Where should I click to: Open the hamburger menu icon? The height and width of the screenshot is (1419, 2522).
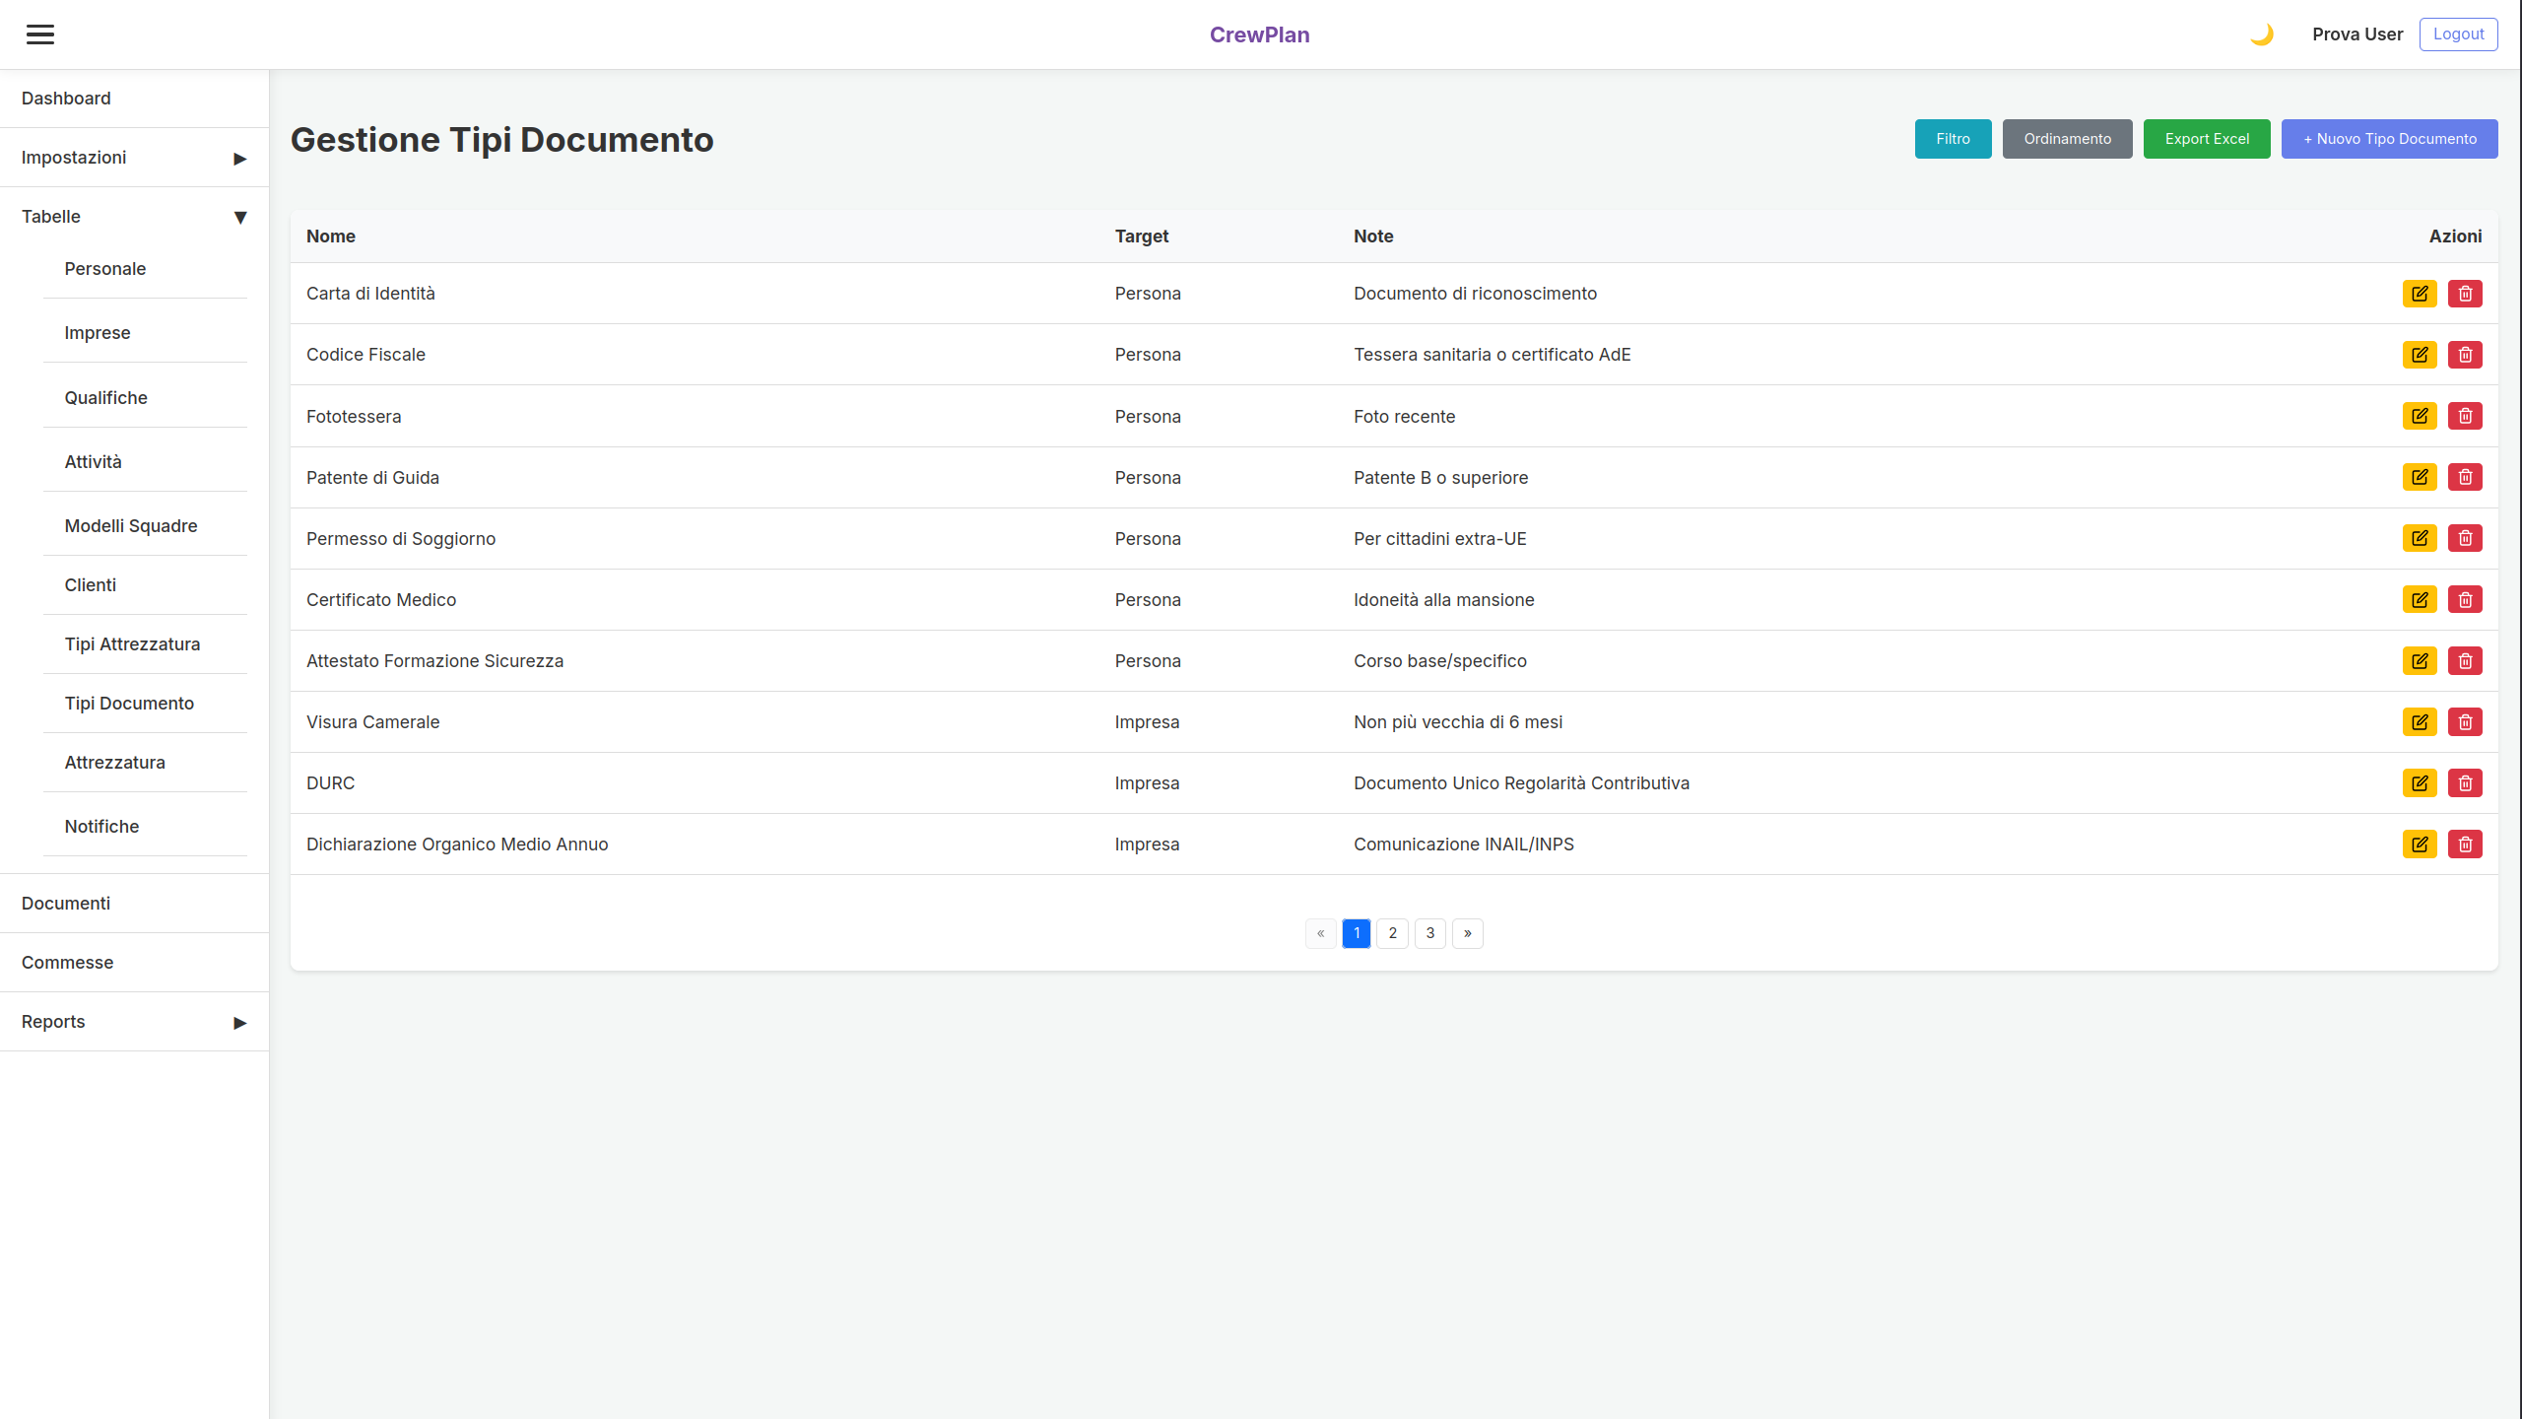pyautogui.click(x=40, y=34)
